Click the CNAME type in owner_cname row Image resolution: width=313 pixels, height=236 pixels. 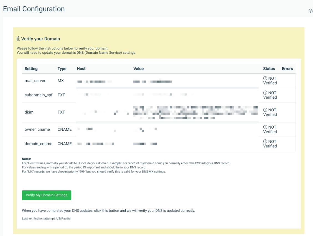65,129
